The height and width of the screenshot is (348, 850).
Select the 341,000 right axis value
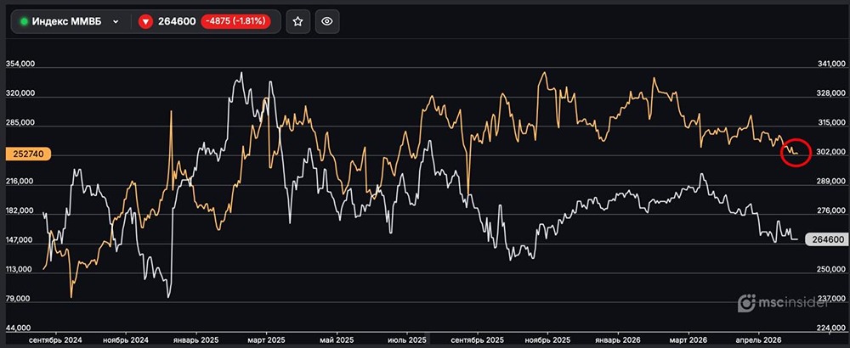(x=831, y=65)
